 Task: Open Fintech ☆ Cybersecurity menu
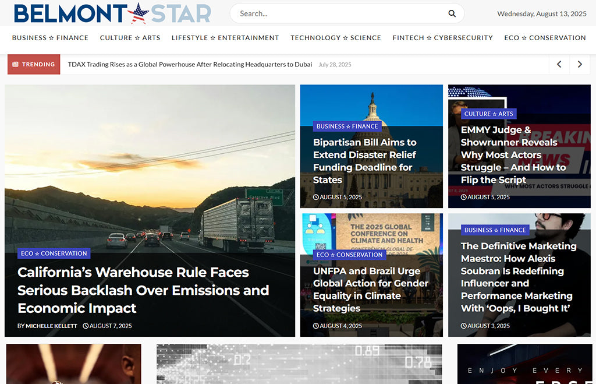click(443, 38)
